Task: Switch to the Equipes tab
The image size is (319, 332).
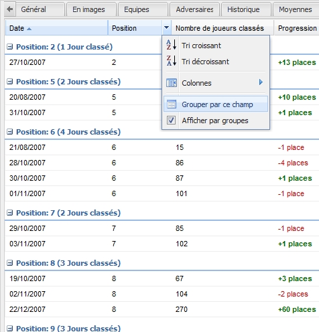Action: (x=143, y=9)
